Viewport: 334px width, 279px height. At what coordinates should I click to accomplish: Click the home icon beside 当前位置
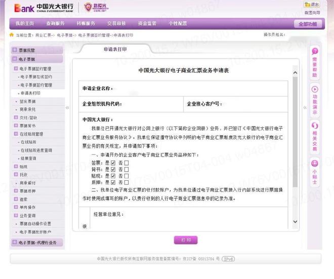click(12, 35)
